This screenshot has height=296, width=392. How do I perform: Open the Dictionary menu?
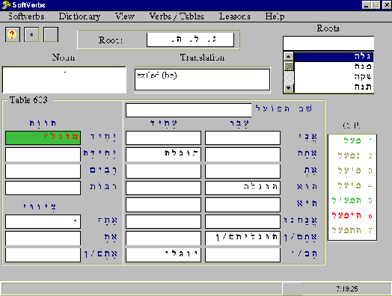79,16
